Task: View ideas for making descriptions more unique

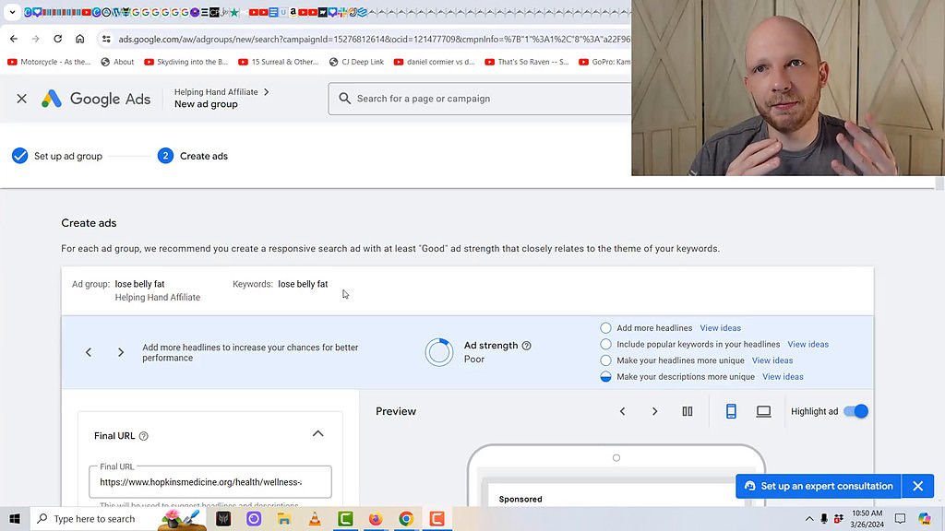Action: [783, 376]
